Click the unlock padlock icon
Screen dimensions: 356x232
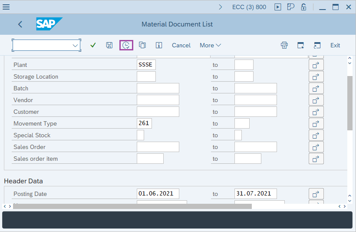coord(303,7)
